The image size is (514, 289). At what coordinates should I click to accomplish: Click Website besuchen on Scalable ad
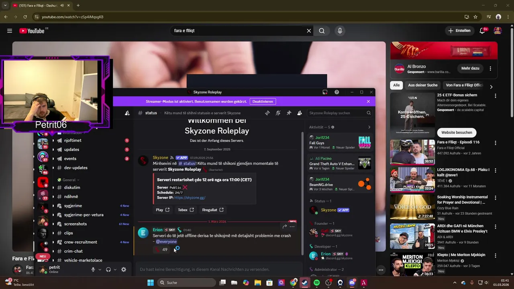pyautogui.click(x=457, y=132)
